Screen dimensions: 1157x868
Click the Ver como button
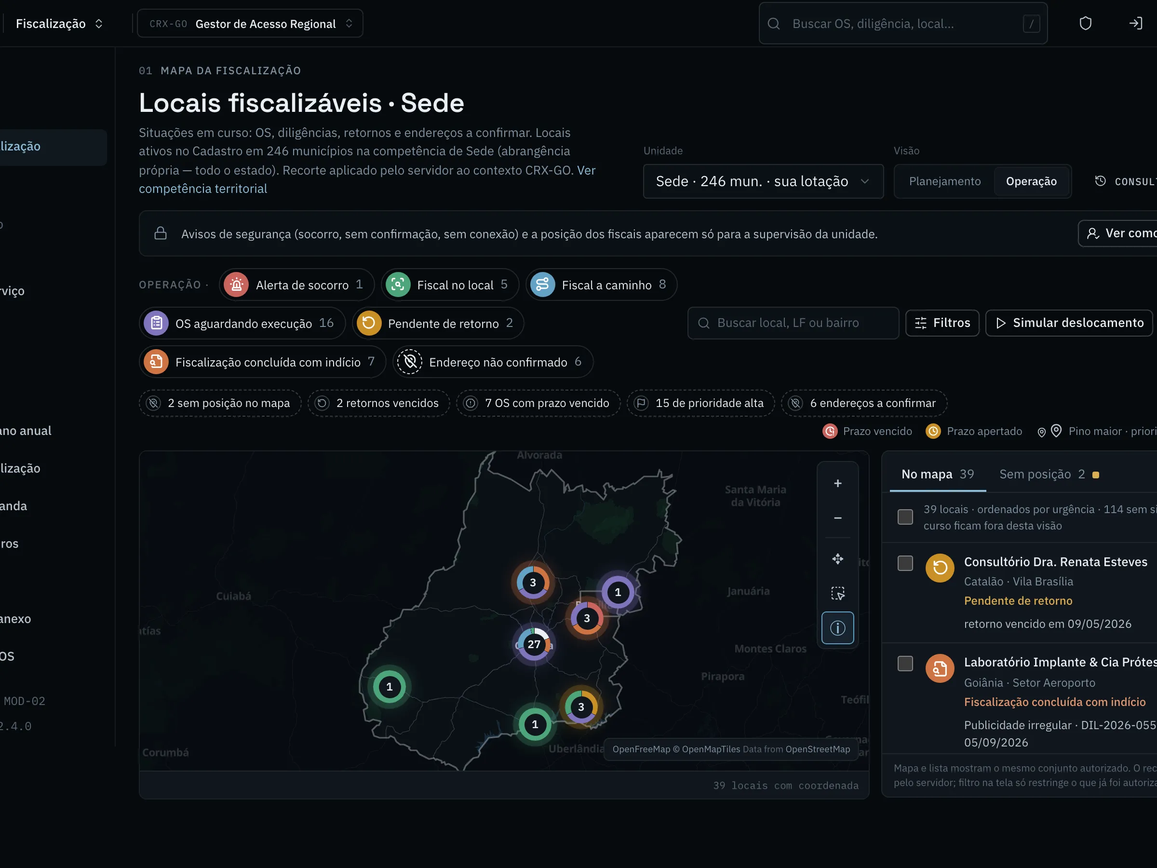1118,233
